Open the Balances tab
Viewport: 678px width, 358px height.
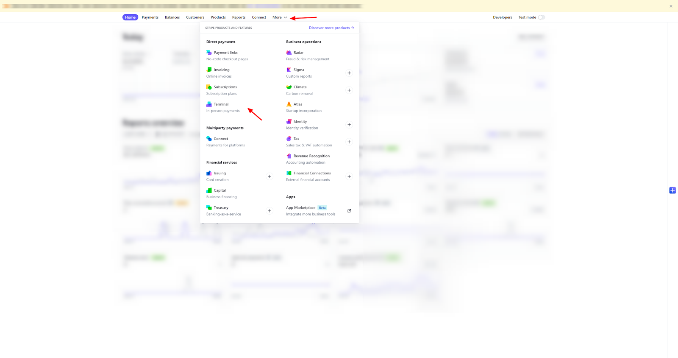(x=172, y=17)
